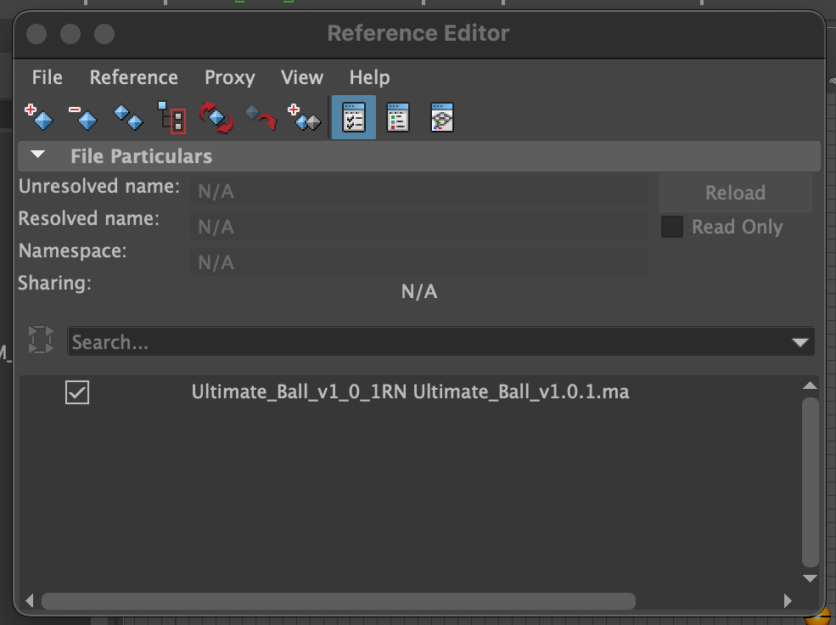836x625 pixels.
Task: Open the File menu
Action: pyautogui.click(x=47, y=77)
